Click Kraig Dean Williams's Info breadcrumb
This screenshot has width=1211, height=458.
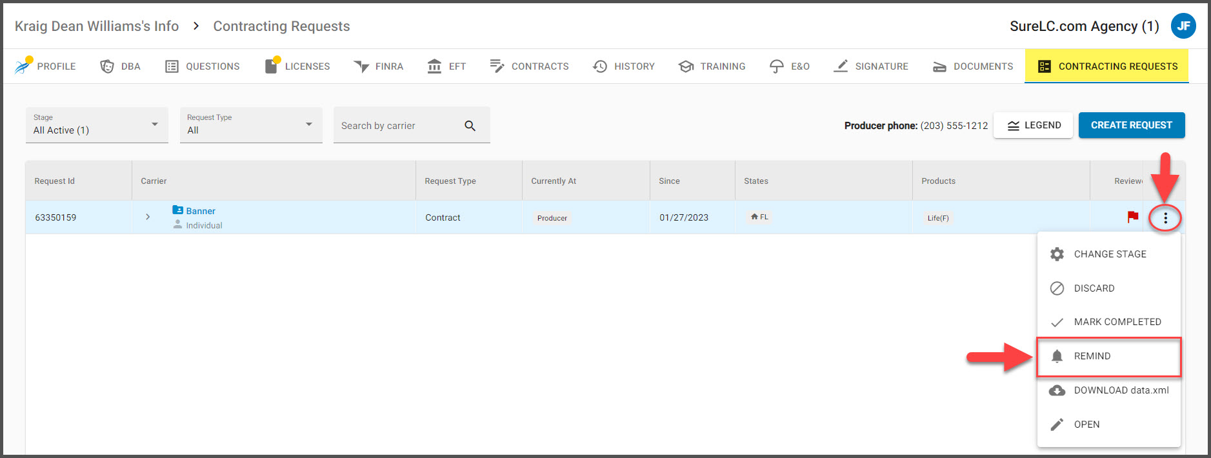click(x=97, y=26)
